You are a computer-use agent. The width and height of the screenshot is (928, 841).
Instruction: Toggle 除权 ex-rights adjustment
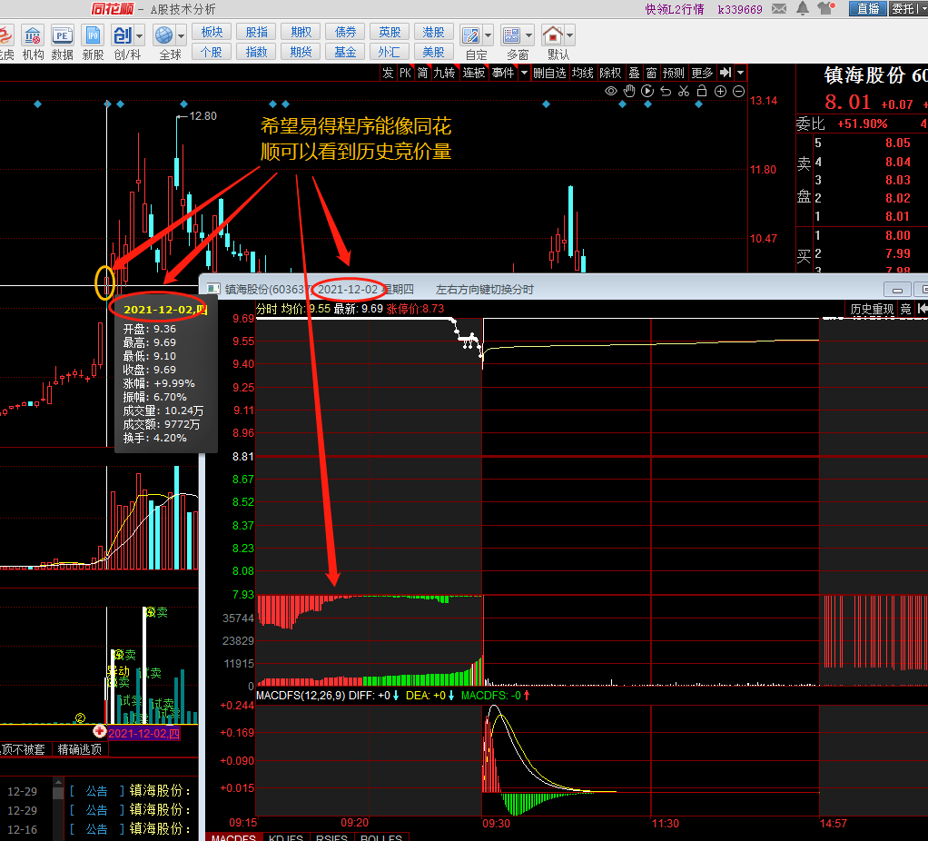(611, 73)
